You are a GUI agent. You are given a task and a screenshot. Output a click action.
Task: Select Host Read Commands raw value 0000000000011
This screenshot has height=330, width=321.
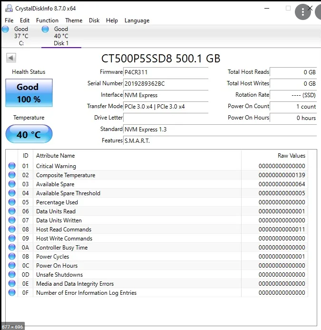pyautogui.click(x=282, y=230)
